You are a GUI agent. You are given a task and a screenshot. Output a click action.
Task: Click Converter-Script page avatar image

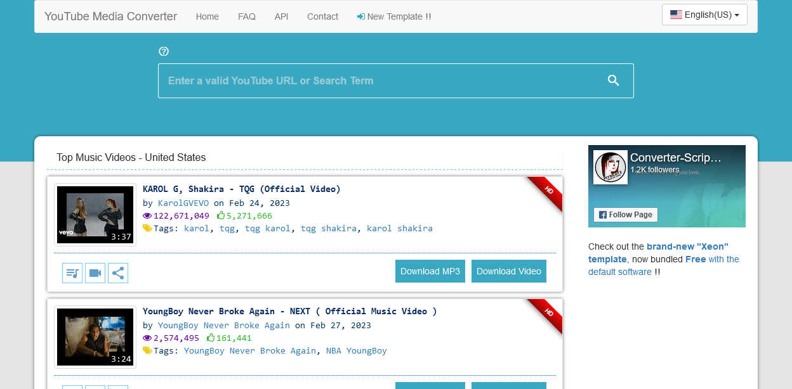(610, 167)
